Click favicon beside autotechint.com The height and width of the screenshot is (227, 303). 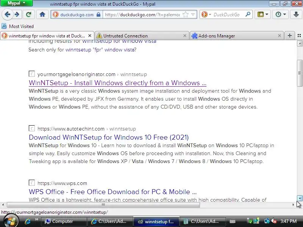click(32, 128)
